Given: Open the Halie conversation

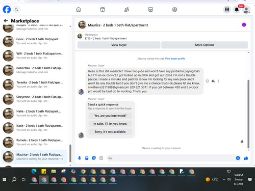Looking at the screenshot, I should tap(34, 113).
